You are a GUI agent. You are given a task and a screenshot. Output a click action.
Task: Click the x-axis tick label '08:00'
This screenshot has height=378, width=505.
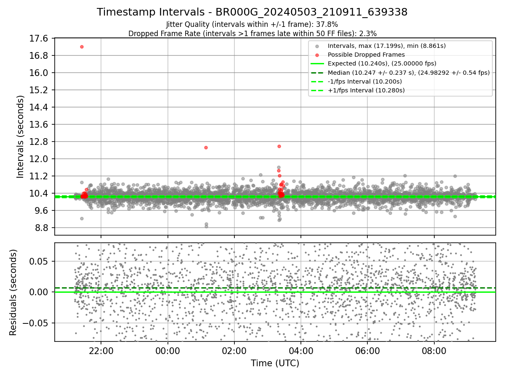434,351
